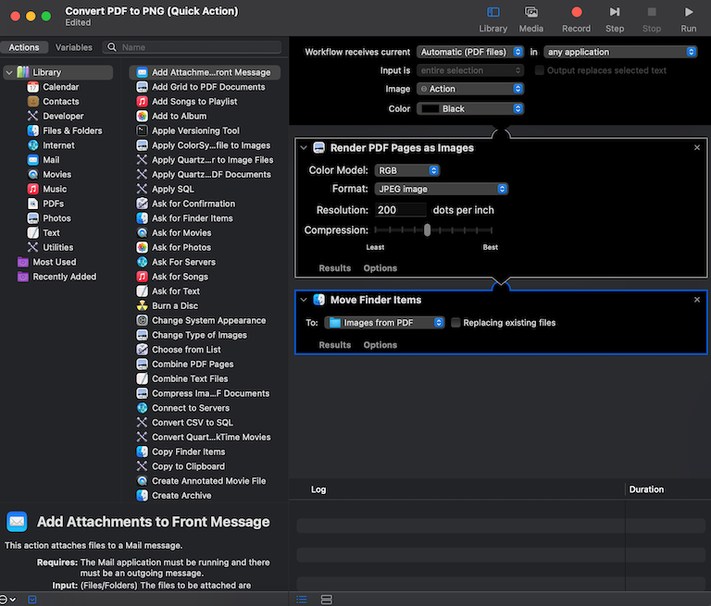Select the PDFs category icon

coord(33,204)
